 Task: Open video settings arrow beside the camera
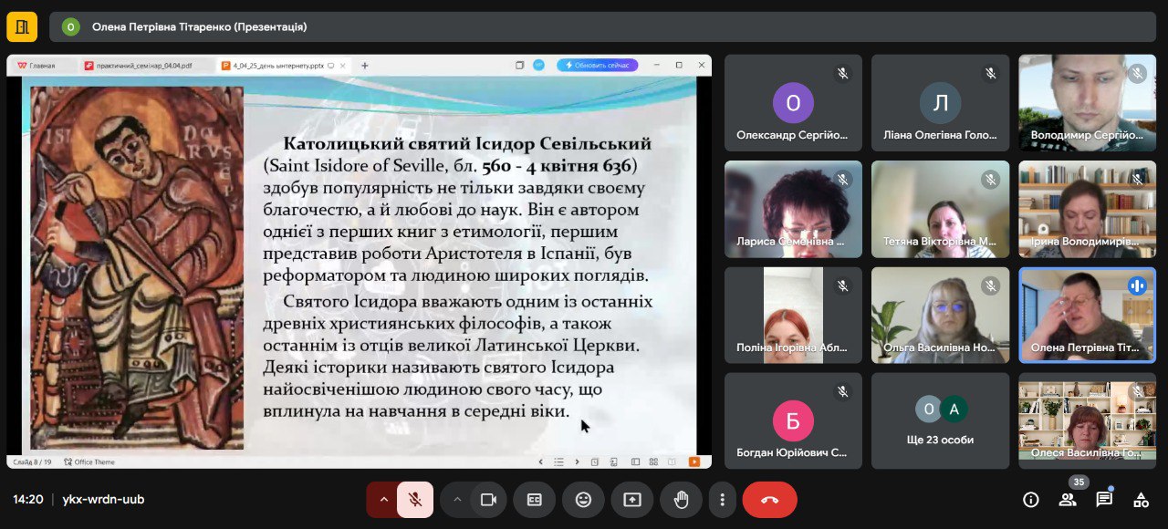pyautogui.click(x=457, y=500)
